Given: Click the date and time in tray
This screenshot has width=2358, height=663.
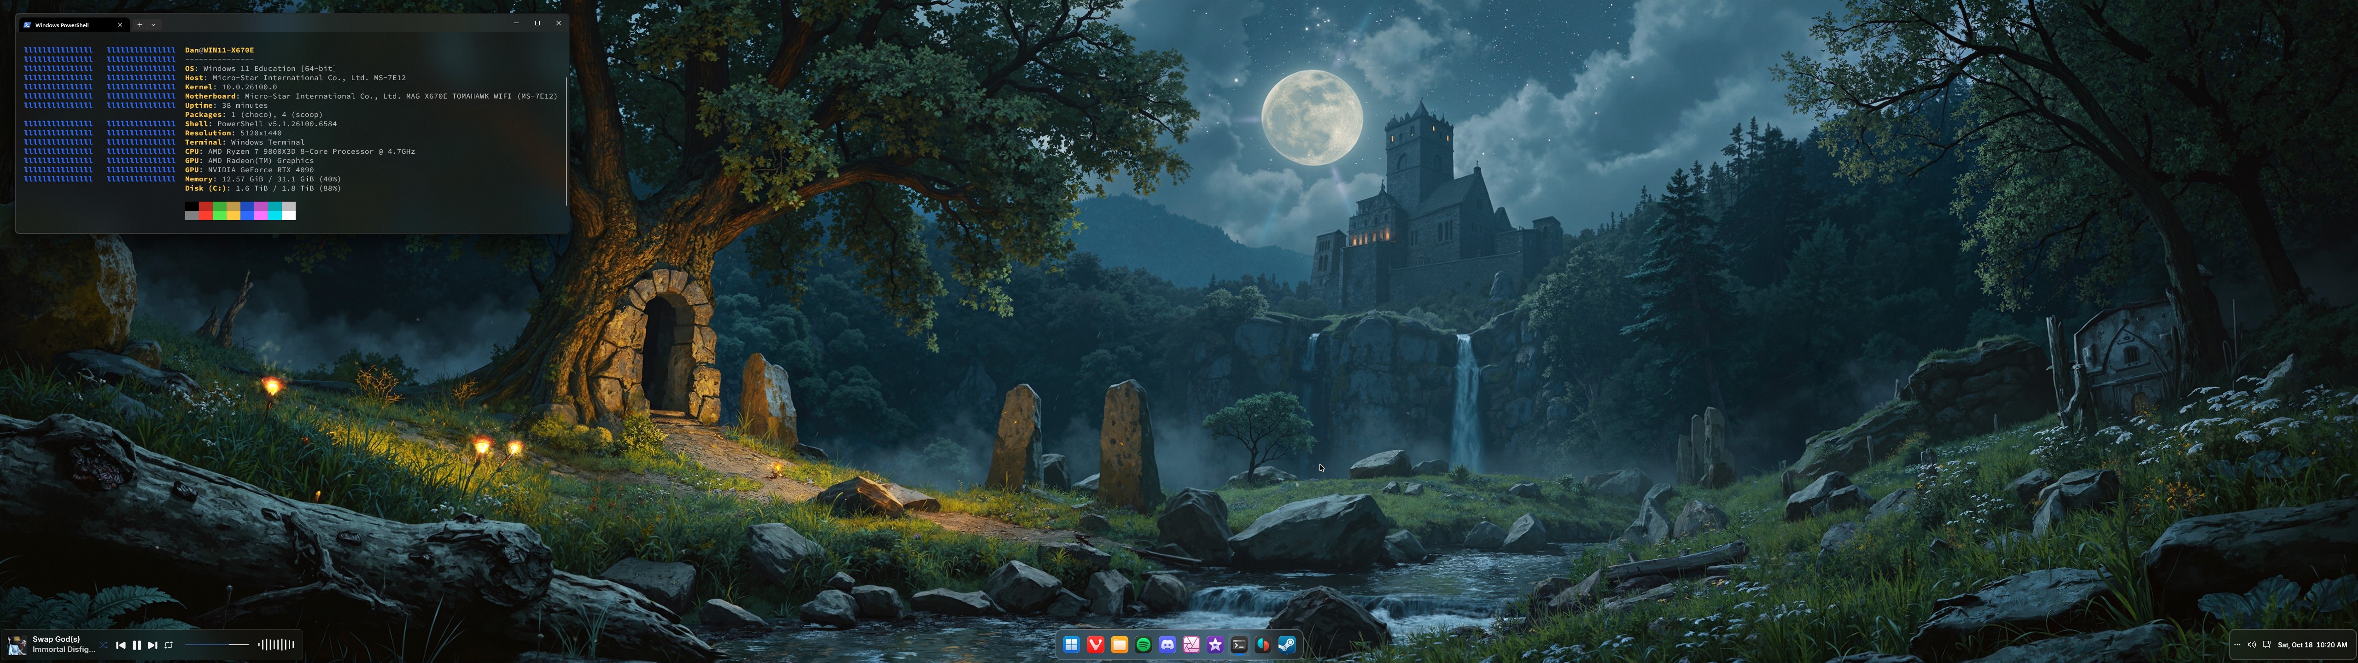Looking at the screenshot, I should (x=2312, y=645).
